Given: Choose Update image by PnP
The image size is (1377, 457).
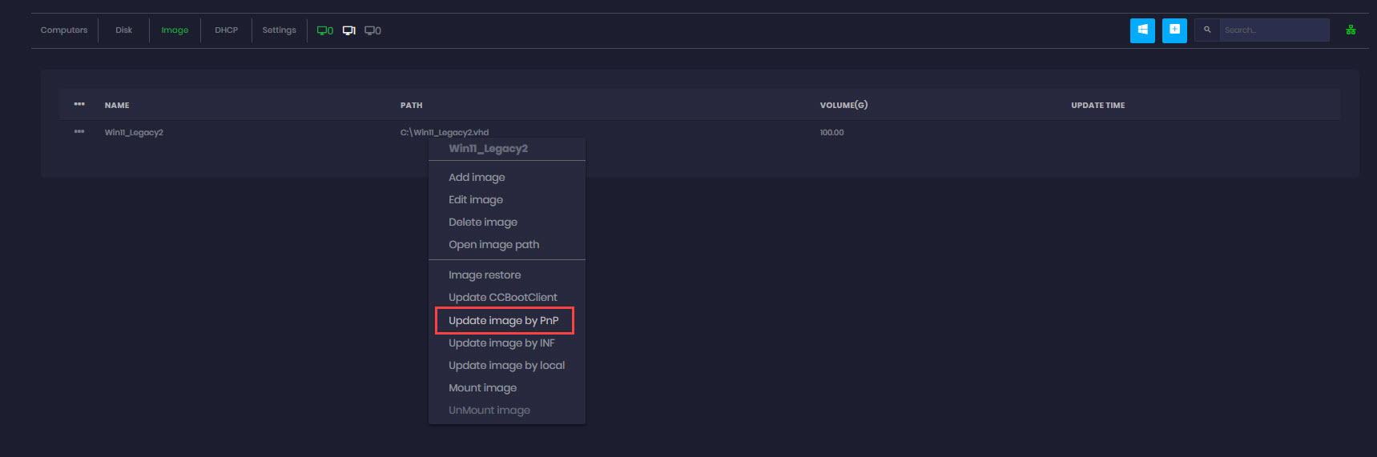Looking at the screenshot, I should [x=504, y=320].
